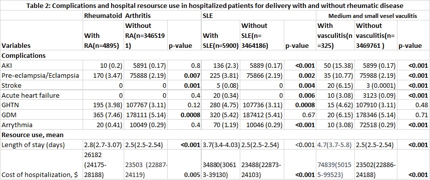Select the 365 (7.46) GDM cell
This screenshot has width=430, height=180.
pyautogui.click(x=104, y=115)
